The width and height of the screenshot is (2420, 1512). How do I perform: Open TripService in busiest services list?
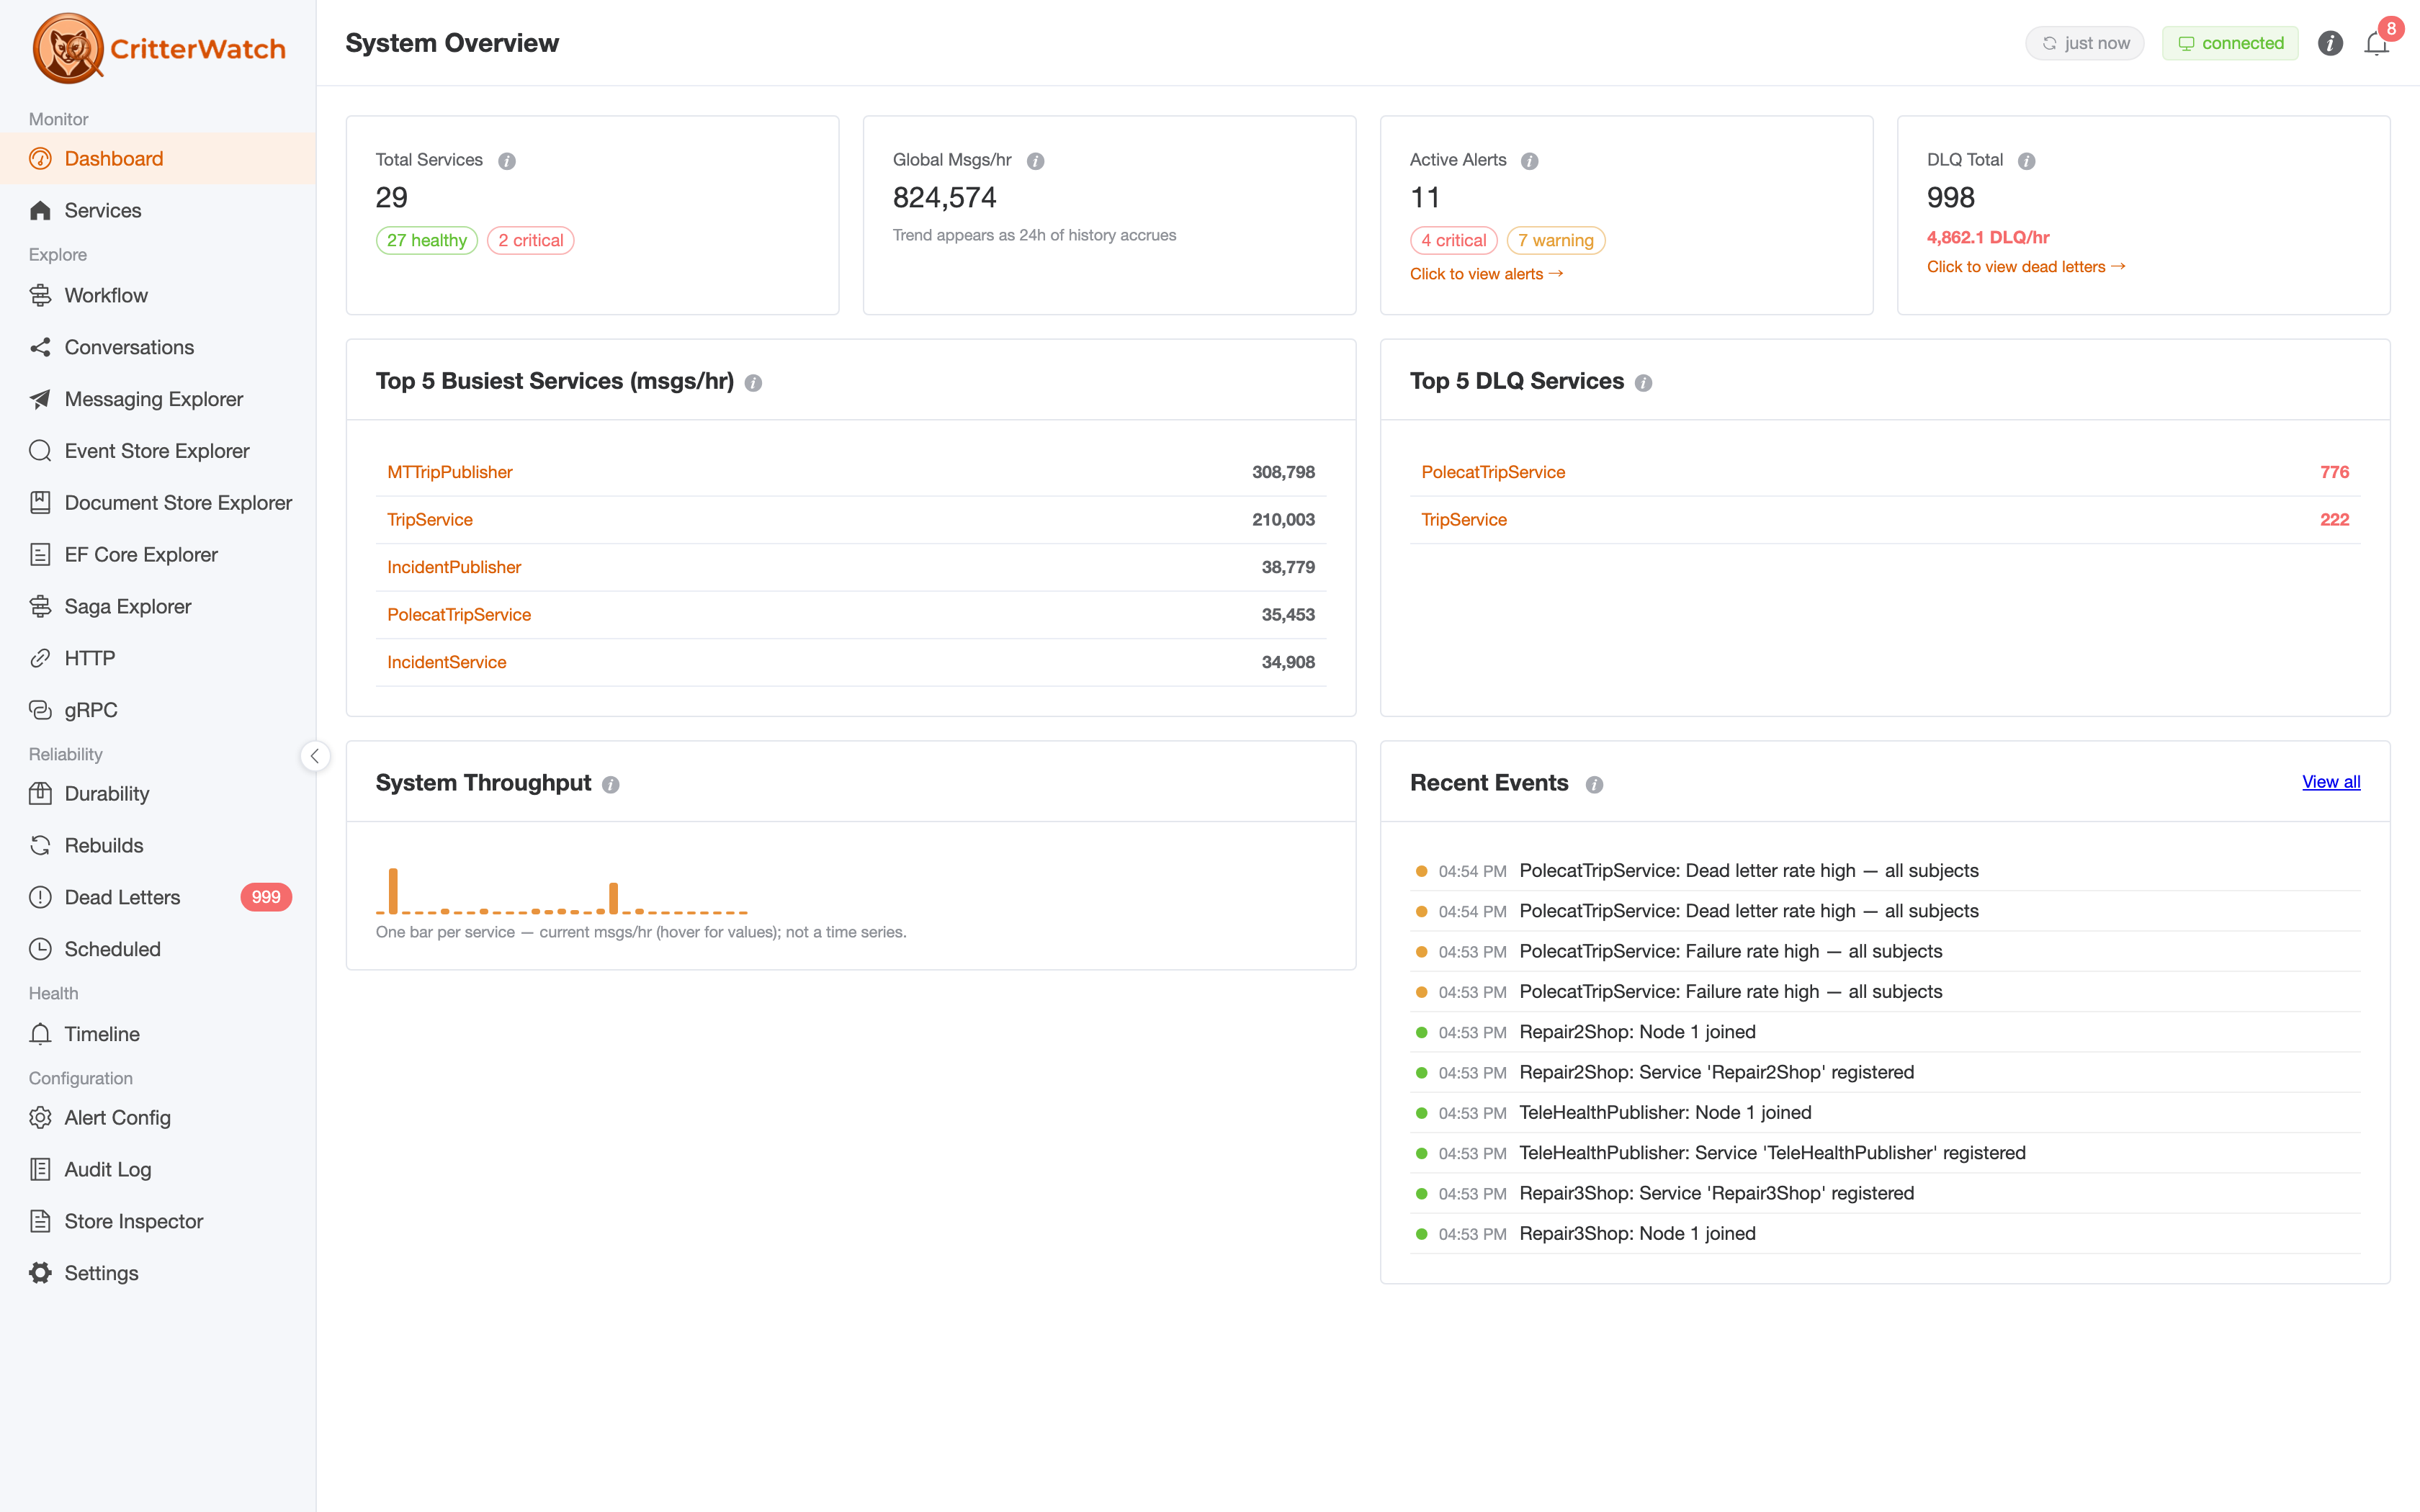(430, 520)
